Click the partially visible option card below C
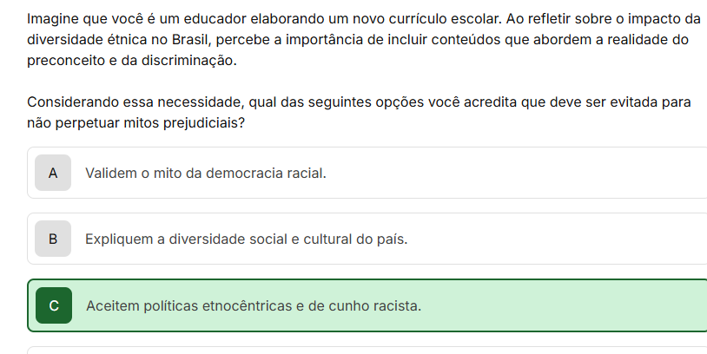The width and height of the screenshot is (707, 354). tap(367, 351)
